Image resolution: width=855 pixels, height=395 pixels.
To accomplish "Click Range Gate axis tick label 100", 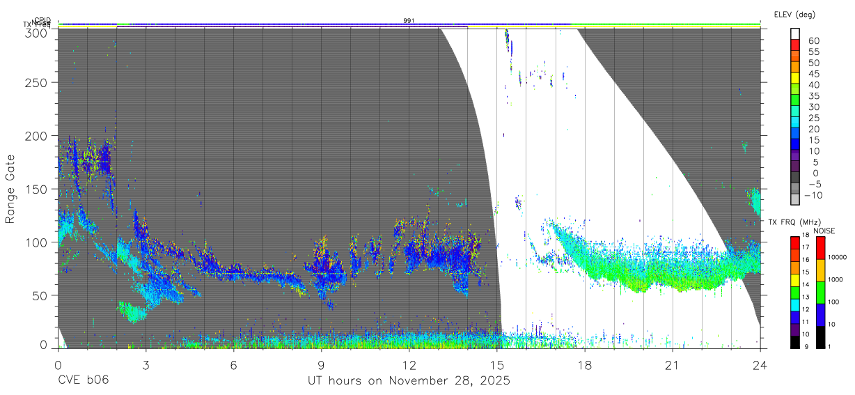I will pyautogui.click(x=36, y=242).
